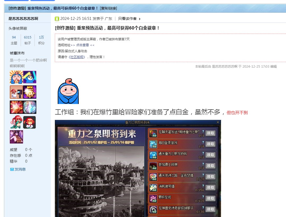Click the green post icon before the timestamp
This screenshot has width=286, height=217.
57,19
